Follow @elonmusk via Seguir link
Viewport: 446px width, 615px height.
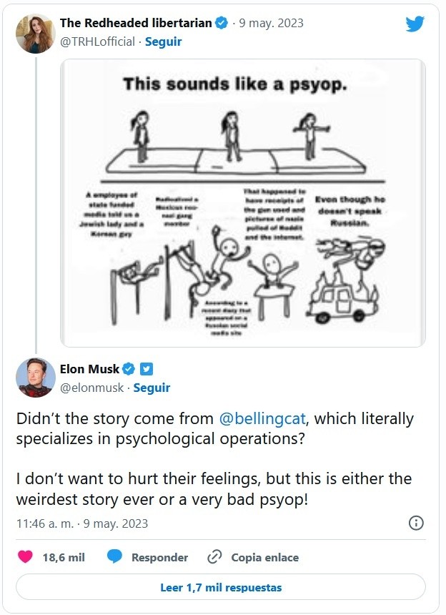tap(152, 388)
